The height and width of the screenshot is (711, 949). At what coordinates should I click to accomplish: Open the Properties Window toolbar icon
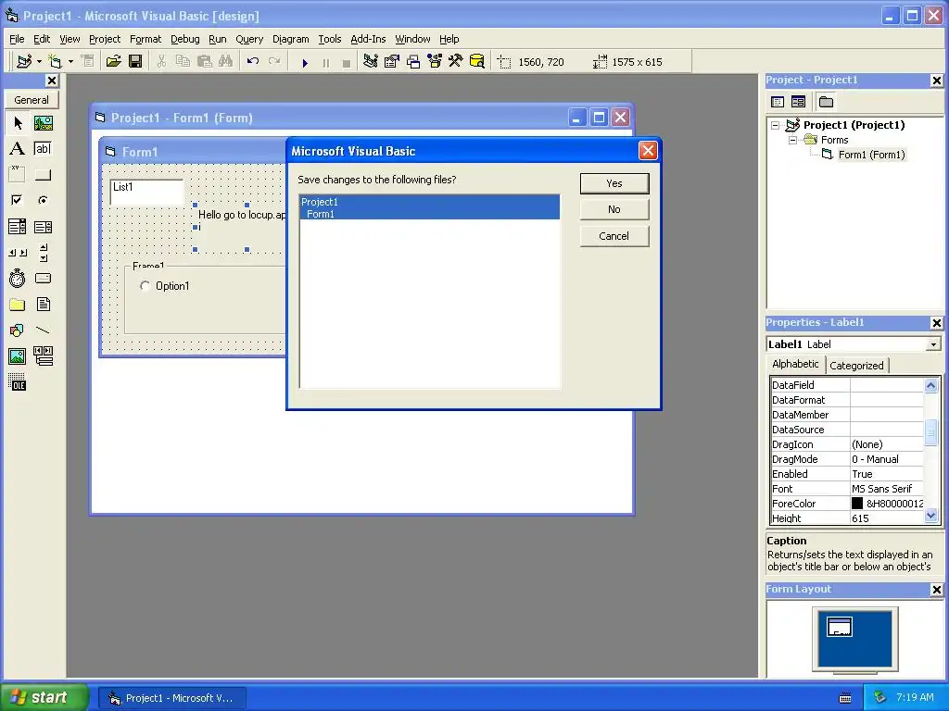click(x=392, y=62)
